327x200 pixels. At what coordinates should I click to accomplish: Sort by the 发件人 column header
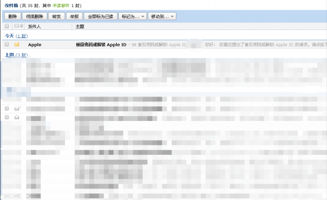34,27
